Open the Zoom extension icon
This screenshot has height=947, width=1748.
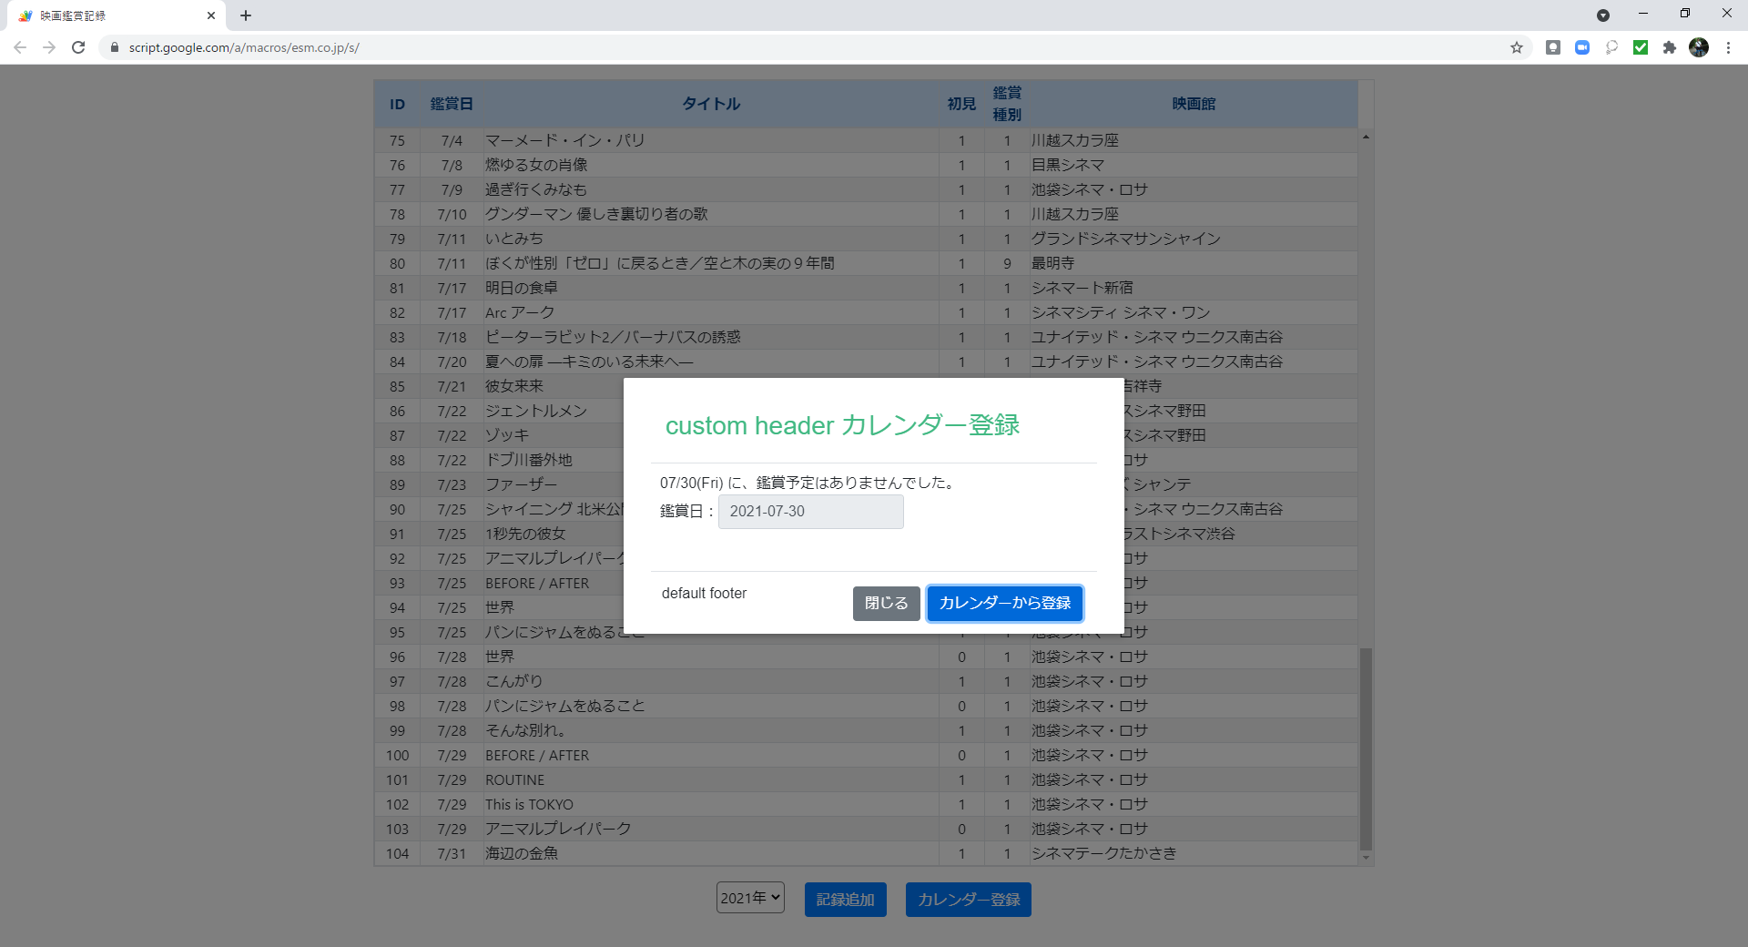click(1581, 47)
